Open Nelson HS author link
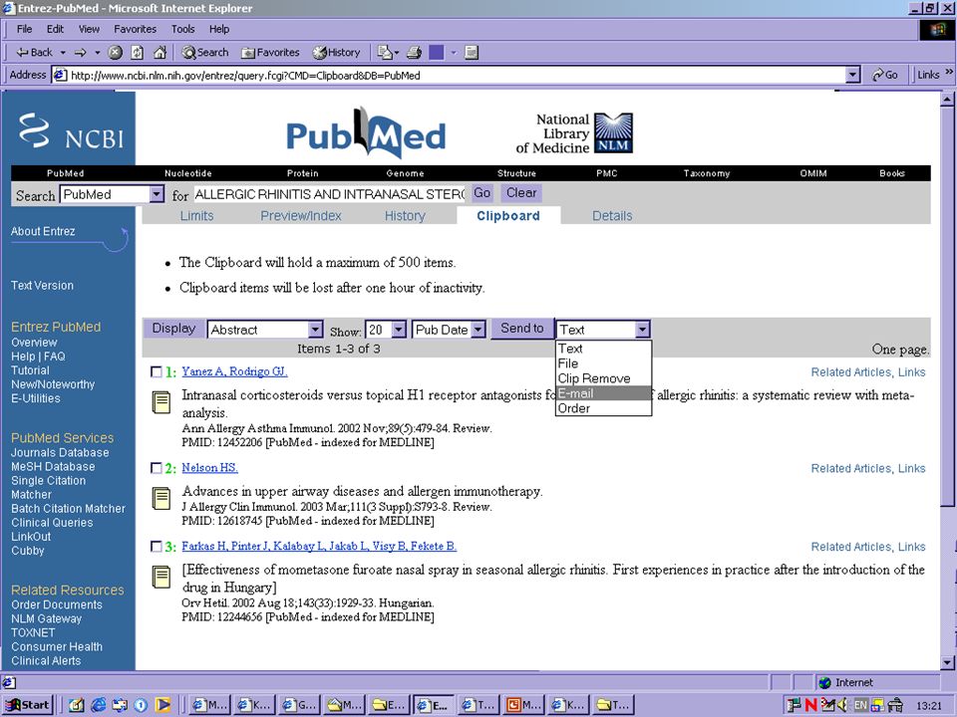Viewport: 957px width, 717px height. click(210, 468)
